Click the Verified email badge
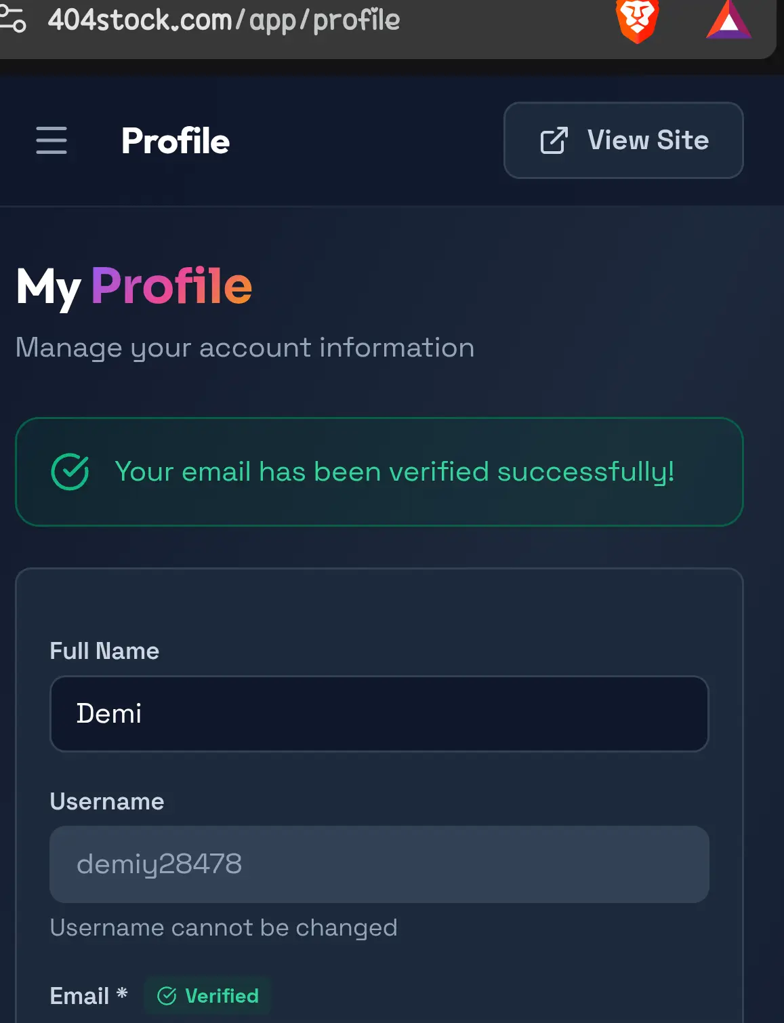Image resolution: width=784 pixels, height=1023 pixels. coord(208,996)
